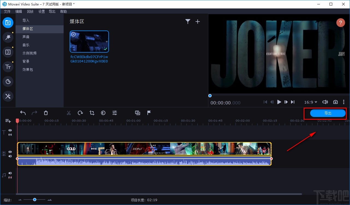Take a snapshot with the camera icon

point(336,102)
